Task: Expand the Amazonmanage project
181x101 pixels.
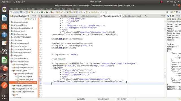Action: click(10, 22)
